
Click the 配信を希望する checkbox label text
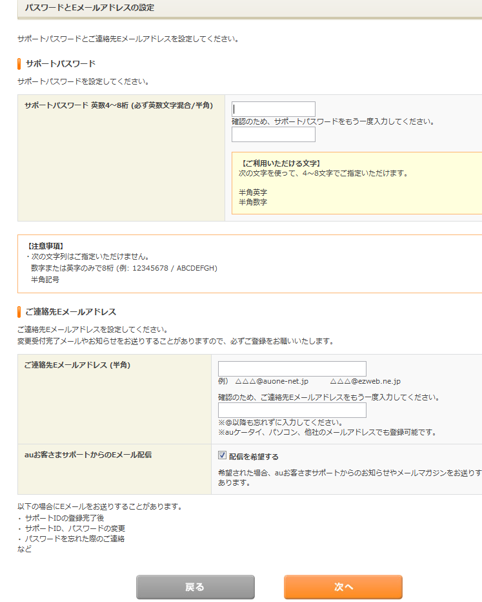[254, 457]
